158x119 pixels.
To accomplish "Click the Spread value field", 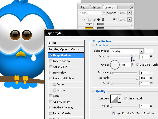I will click(144, 78).
